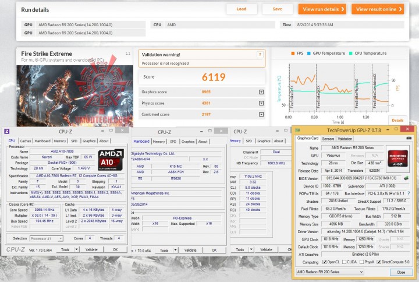Image resolution: width=419 pixels, height=282 pixels.
Task: Open validation warning help question mark
Action: (x=260, y=55)
